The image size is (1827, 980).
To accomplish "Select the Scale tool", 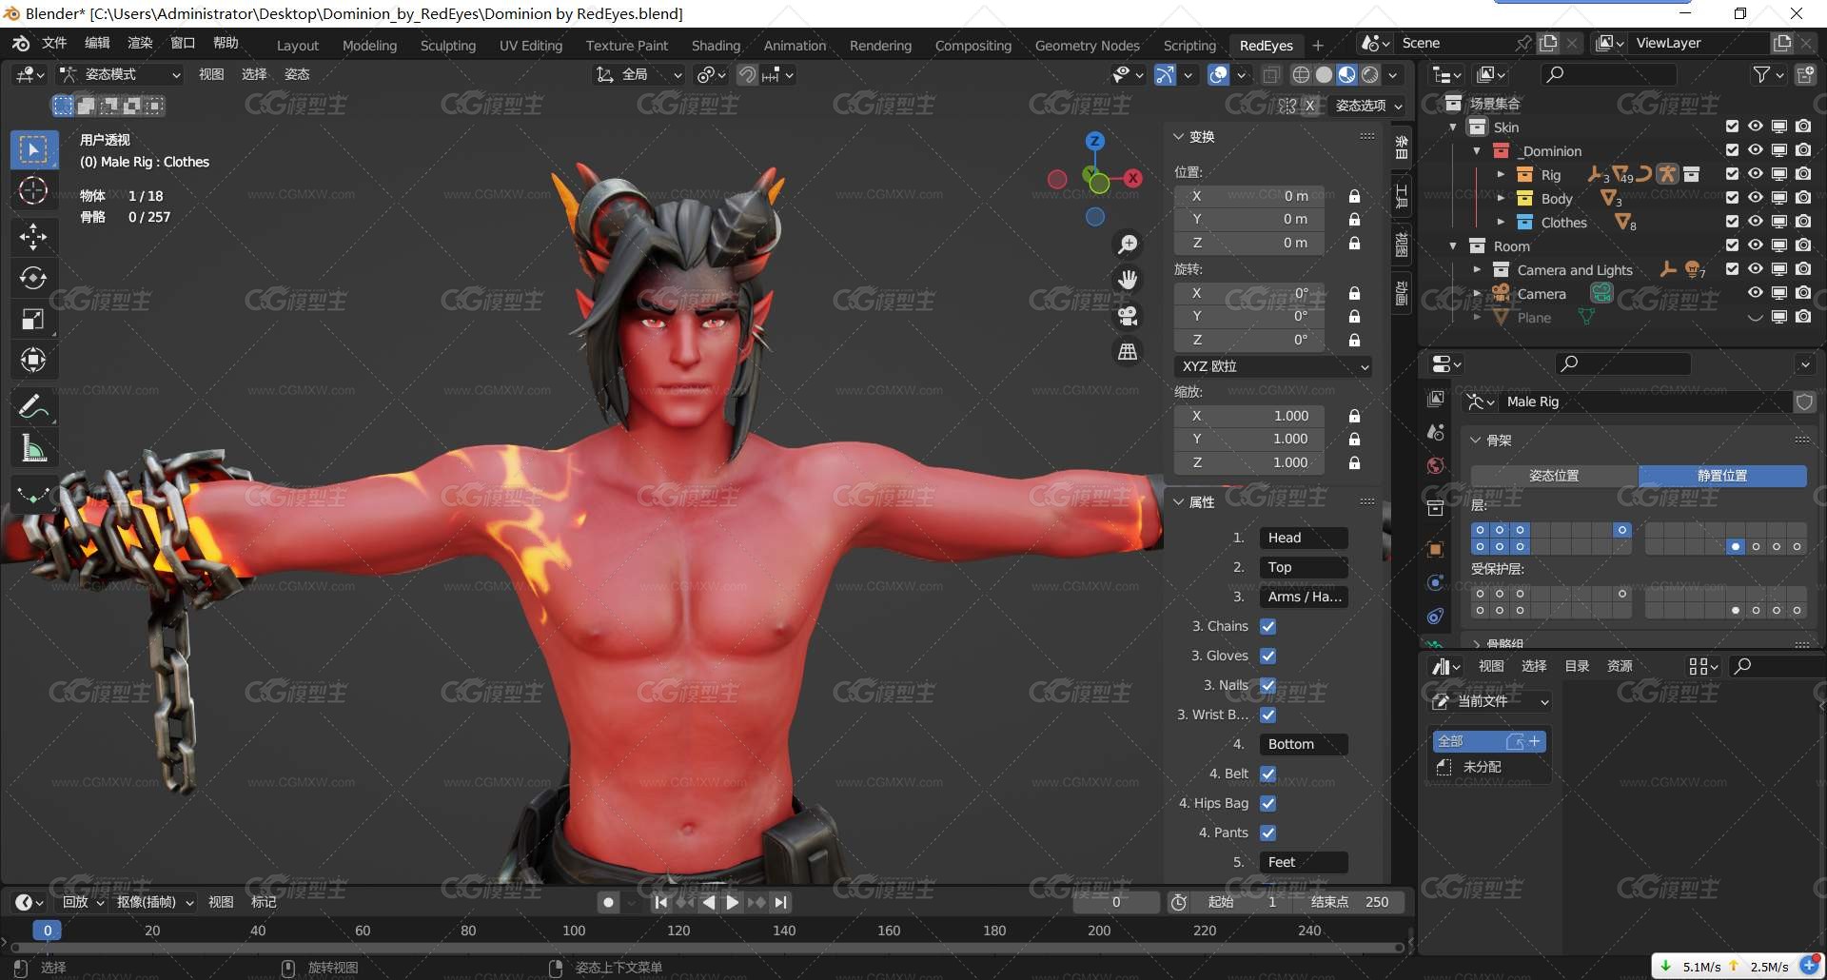I will (x=33, y=319).
